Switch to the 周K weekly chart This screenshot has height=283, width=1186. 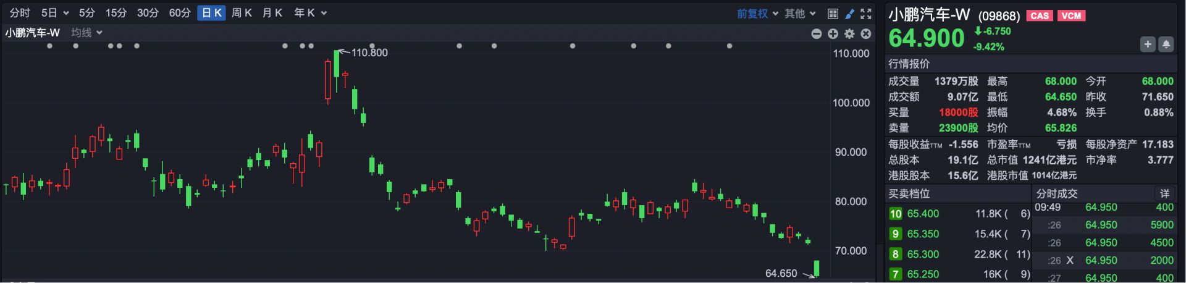pos(242,13)
